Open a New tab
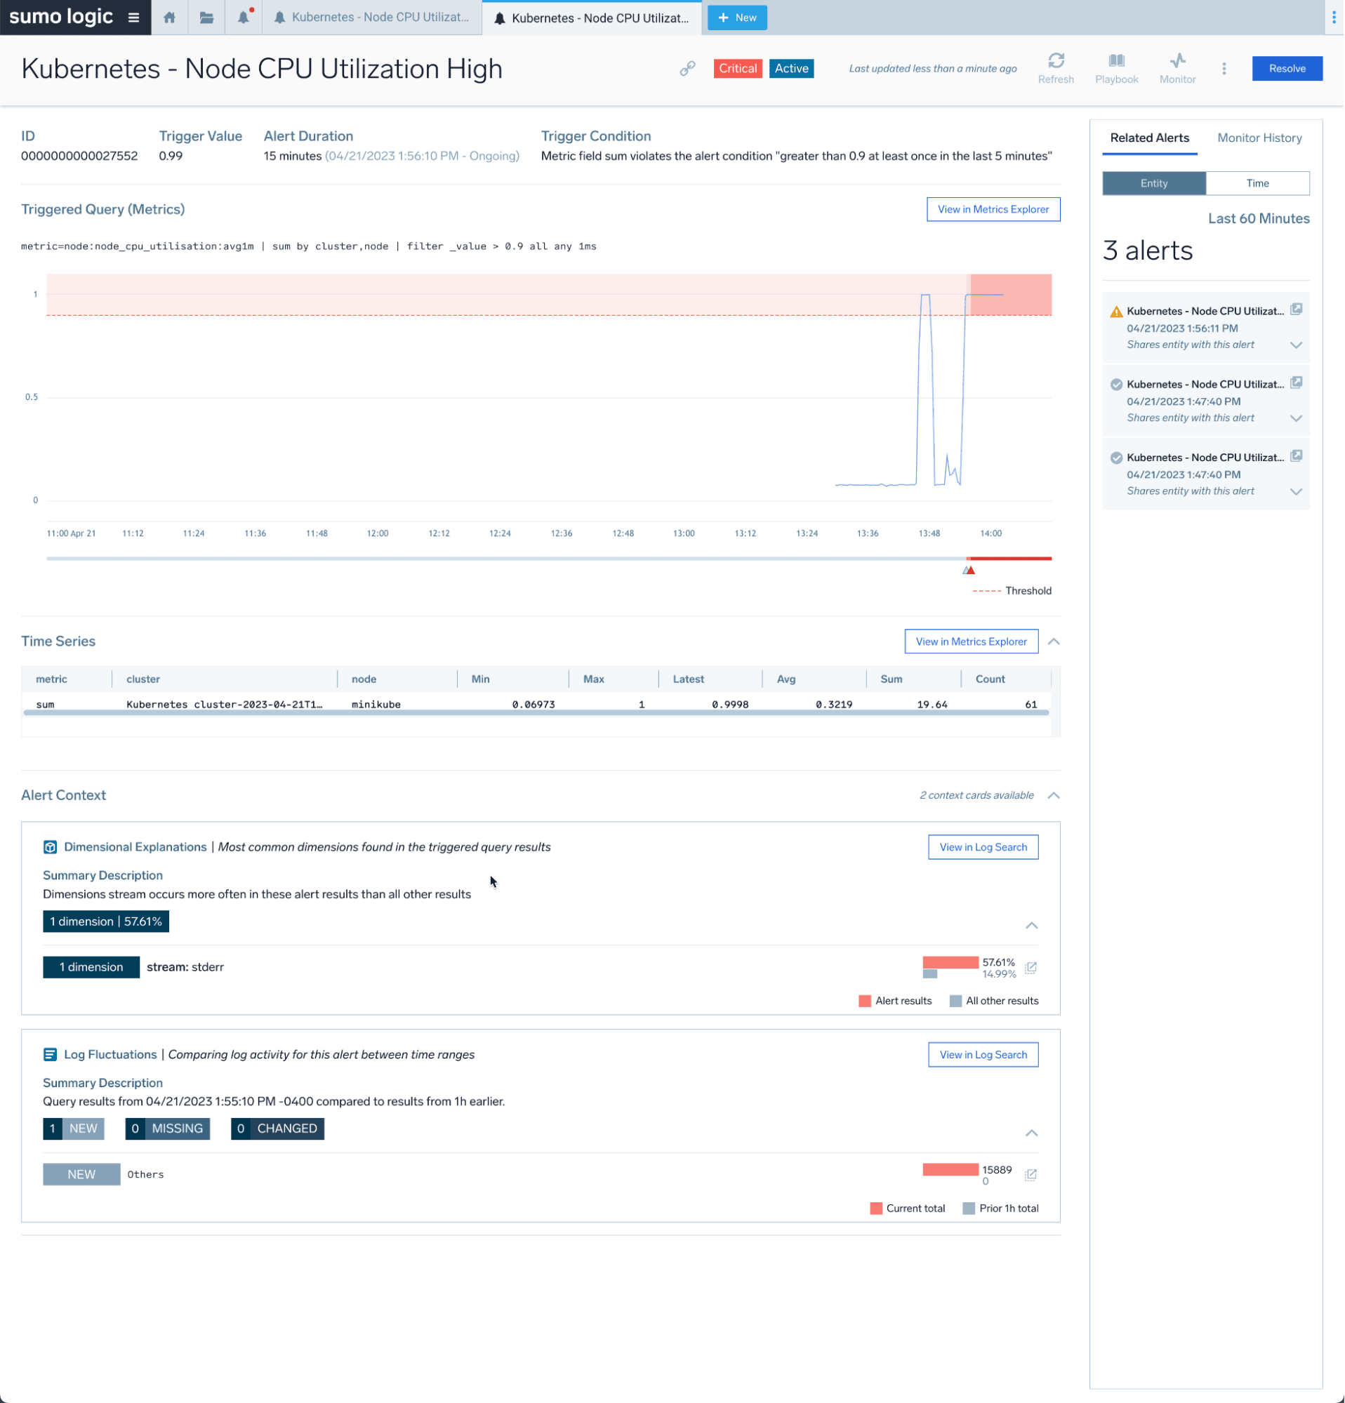 tap(738, 17)
